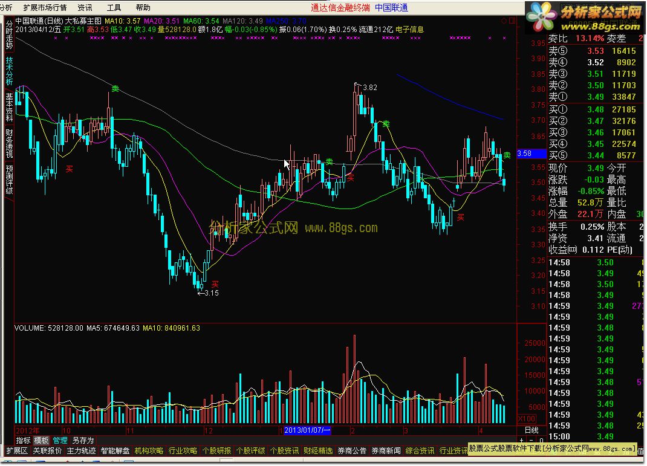
Task: Open the 分析 menu
Action: tap(6, 7)
